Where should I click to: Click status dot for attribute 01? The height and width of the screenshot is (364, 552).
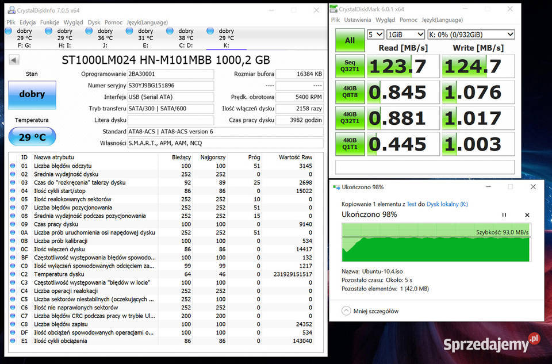coord(13,166)
